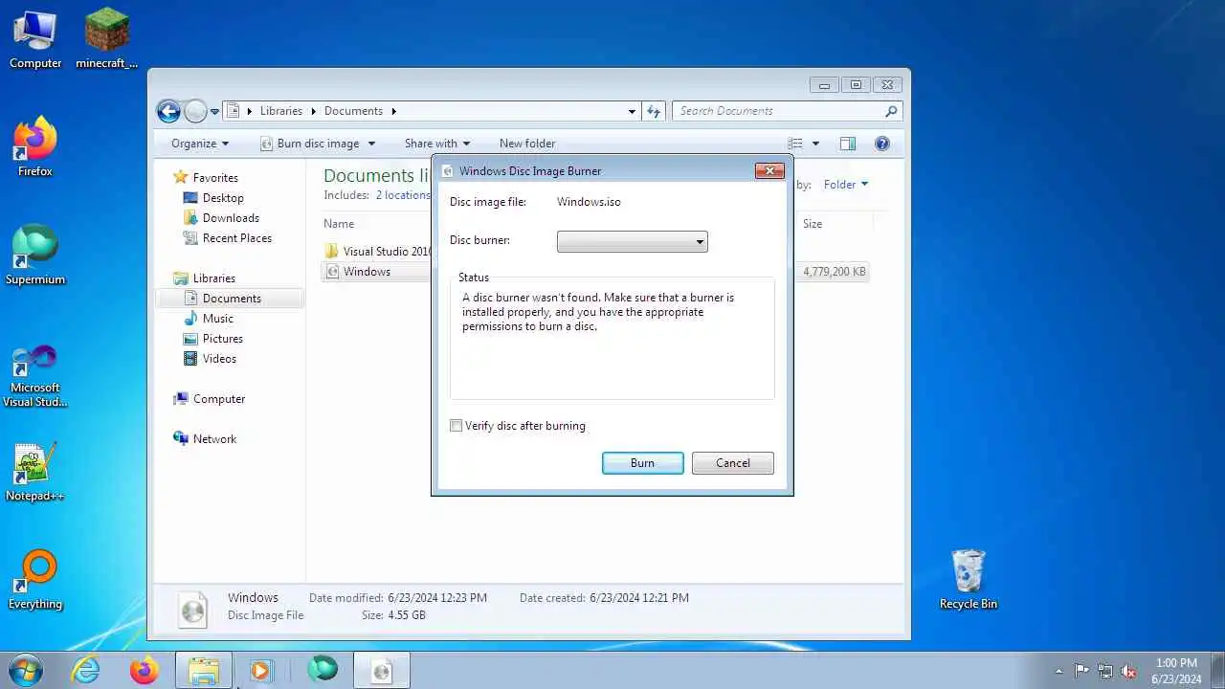
Task: Click the New folder toolbar button
Action: pyautogui.click(x=527, y=144)
